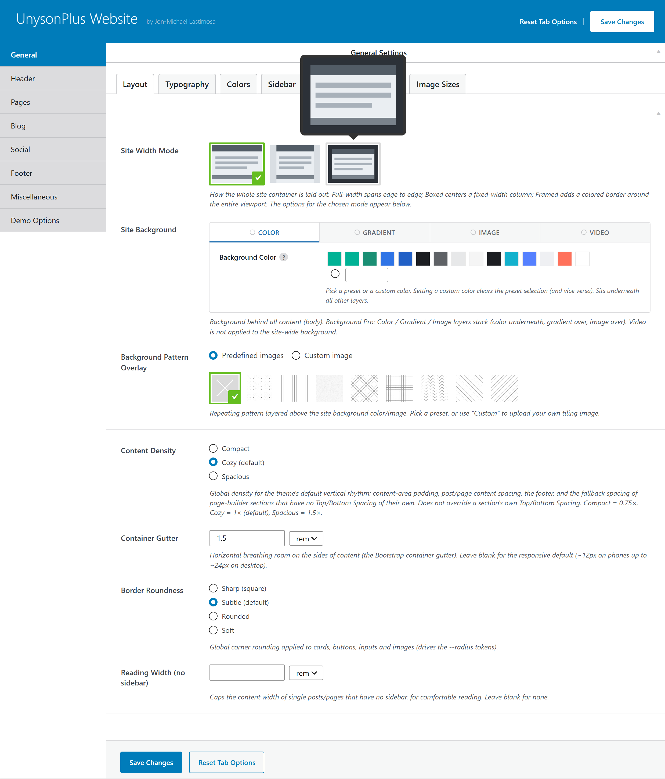Set Border Roundness to Soft
Viewport: 665px width, 779px height.
(x=214, y=630)
